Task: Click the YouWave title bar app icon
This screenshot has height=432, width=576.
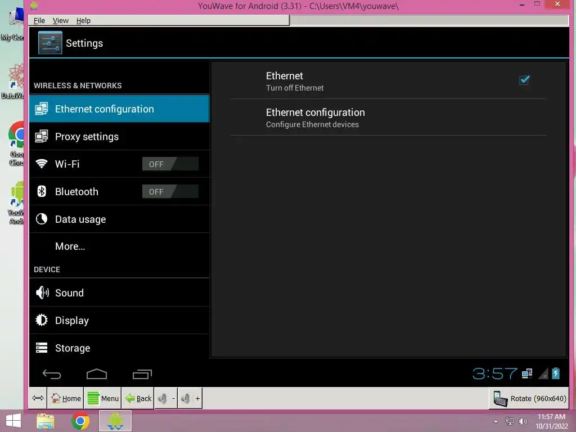Action: (34, 6)
